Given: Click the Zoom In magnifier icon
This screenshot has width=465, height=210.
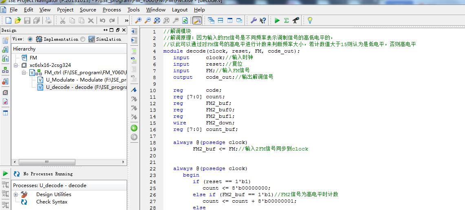Looking at the screenshot, I should tap(138, 20).
